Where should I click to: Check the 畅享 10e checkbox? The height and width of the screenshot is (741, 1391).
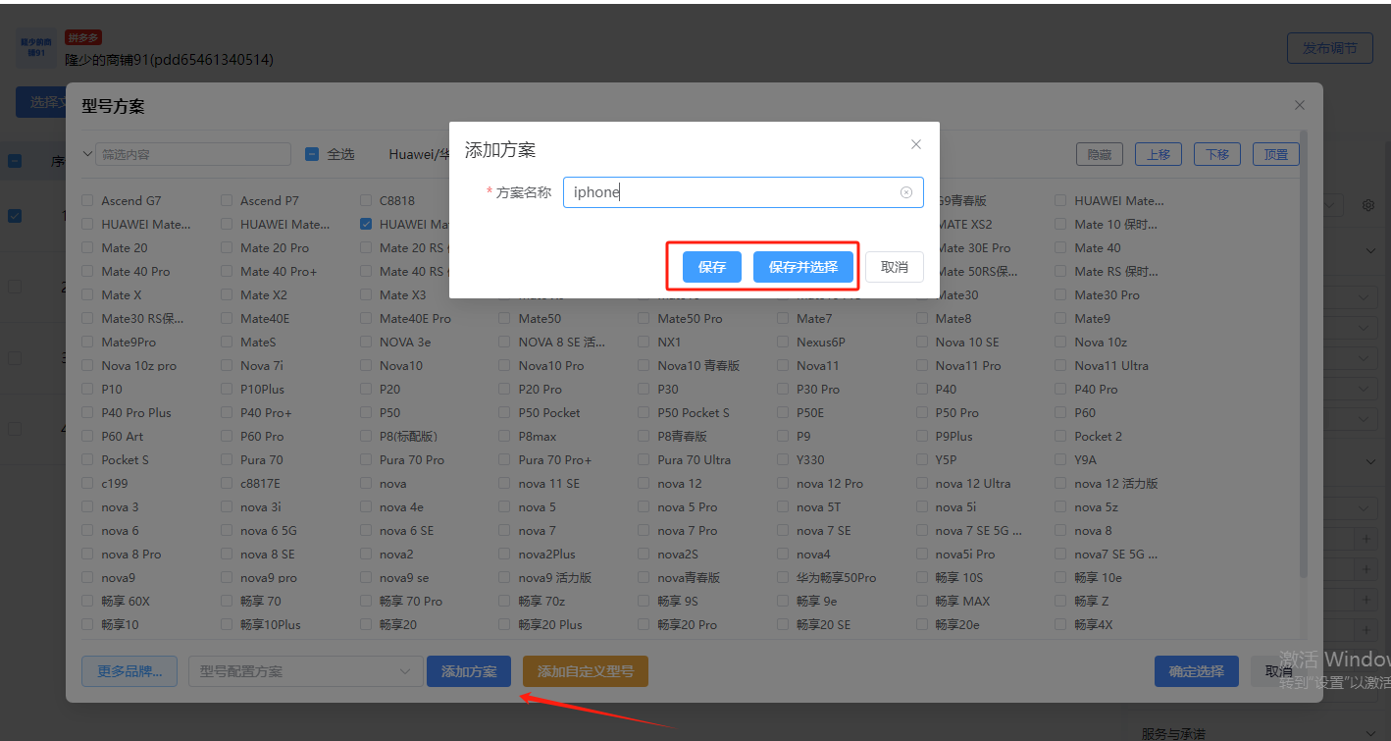(1061, 578)
